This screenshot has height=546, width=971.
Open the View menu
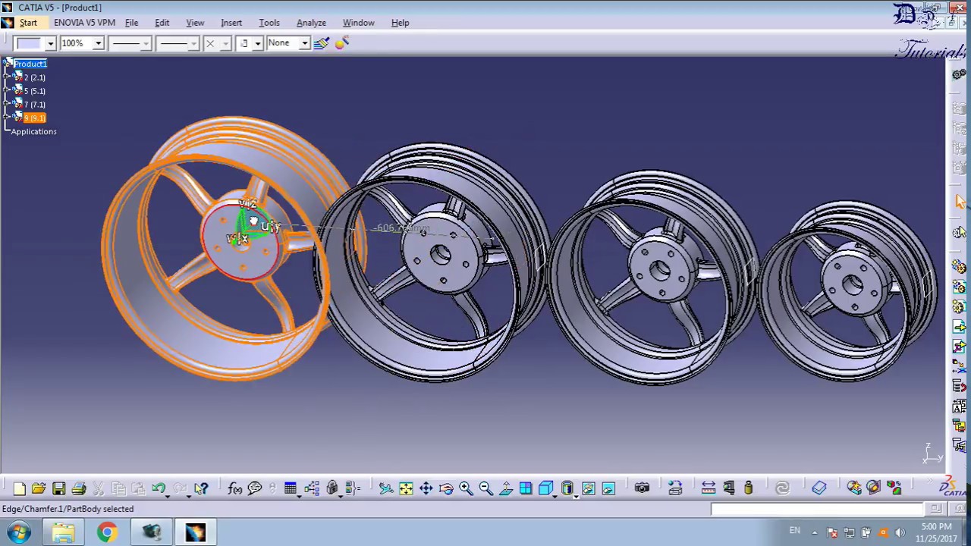[x=195, y=23]
